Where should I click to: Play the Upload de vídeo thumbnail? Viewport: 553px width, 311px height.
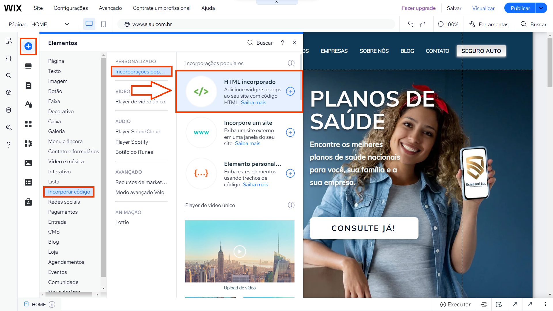(240, 251)
